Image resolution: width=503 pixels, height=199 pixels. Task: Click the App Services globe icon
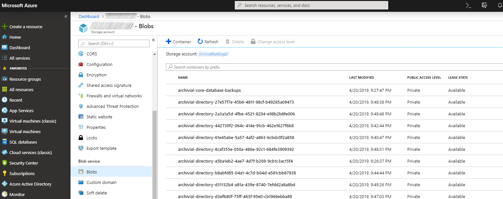[x=5, y=110]
